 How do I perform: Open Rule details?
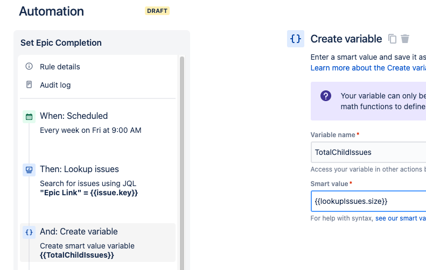pos(60,67)
